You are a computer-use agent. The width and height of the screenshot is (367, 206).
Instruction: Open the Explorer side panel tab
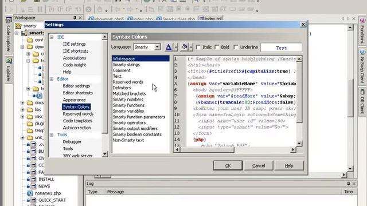point(9,70)
